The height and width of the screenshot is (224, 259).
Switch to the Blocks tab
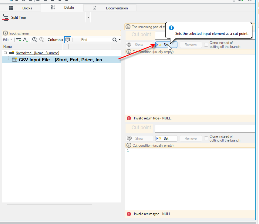click(x=21, y=8)
